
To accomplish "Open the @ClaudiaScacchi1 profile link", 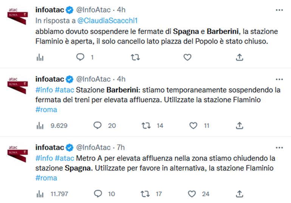I will tap(107, 20).
